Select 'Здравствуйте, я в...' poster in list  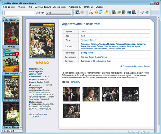coord(11,87)
